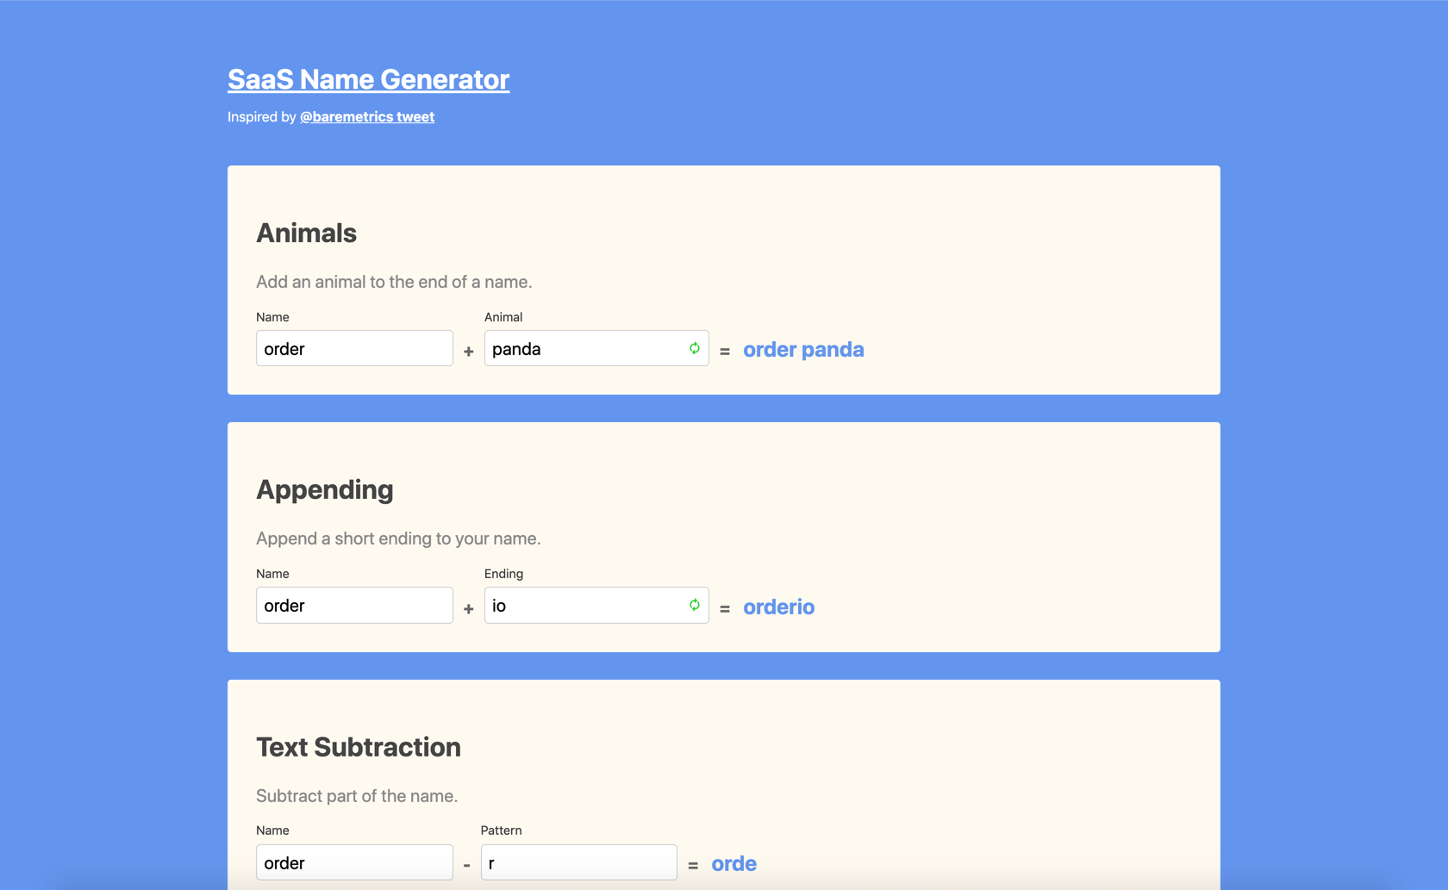Open the SaaS Name Generator heading link
Screen dimensions: 1448x890
pyautogui.click(x=368, y=78)
